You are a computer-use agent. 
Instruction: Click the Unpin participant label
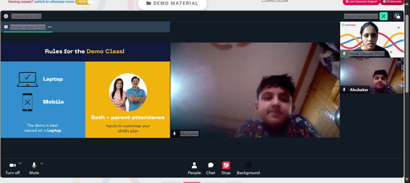tap(360, 16)
